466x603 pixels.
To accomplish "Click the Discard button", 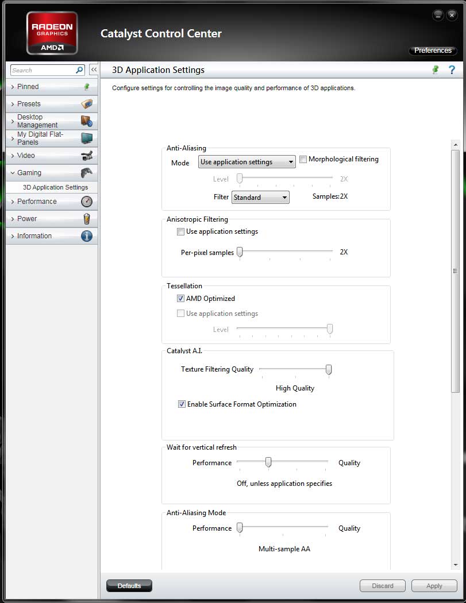I will click(x=383, y=586).
